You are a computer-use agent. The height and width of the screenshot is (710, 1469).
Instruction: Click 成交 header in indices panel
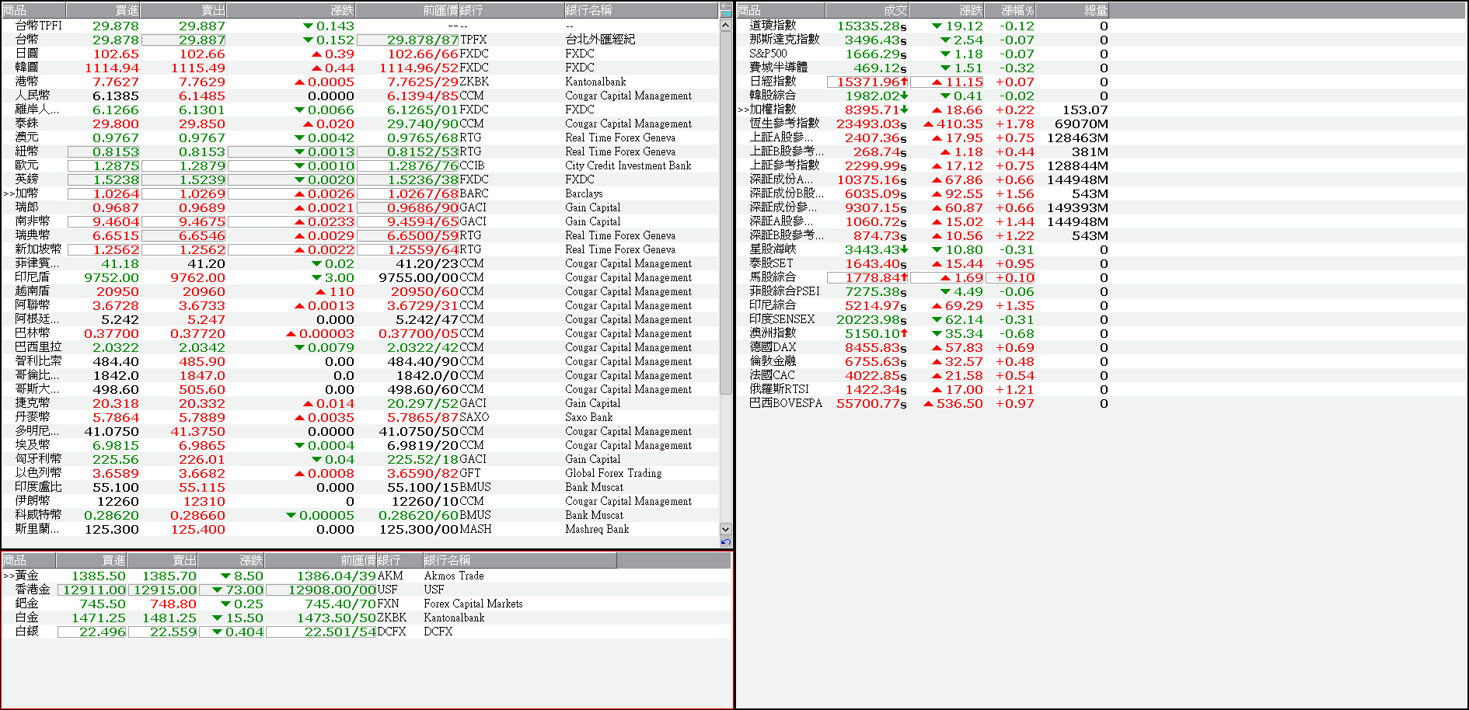point(867,10)
